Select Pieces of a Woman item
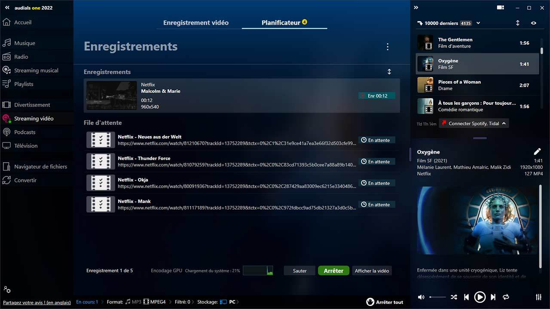The width and height of the screenshot is (550, 309). (477, 85)
